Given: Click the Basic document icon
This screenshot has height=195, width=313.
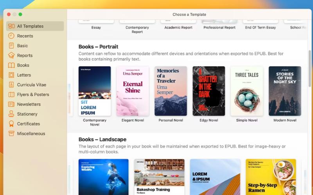Looking at the screenshot, I should coord(11,46).
